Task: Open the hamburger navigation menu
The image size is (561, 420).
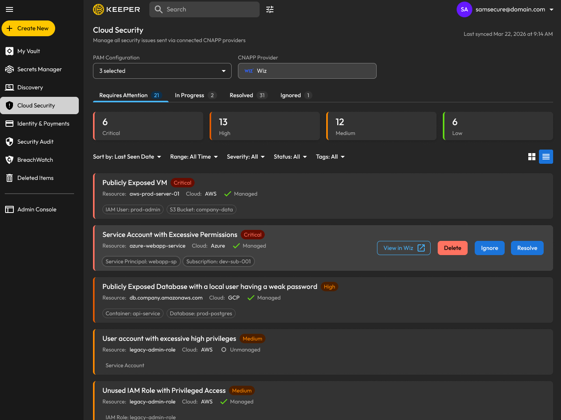Action: [x=9, y=9]
